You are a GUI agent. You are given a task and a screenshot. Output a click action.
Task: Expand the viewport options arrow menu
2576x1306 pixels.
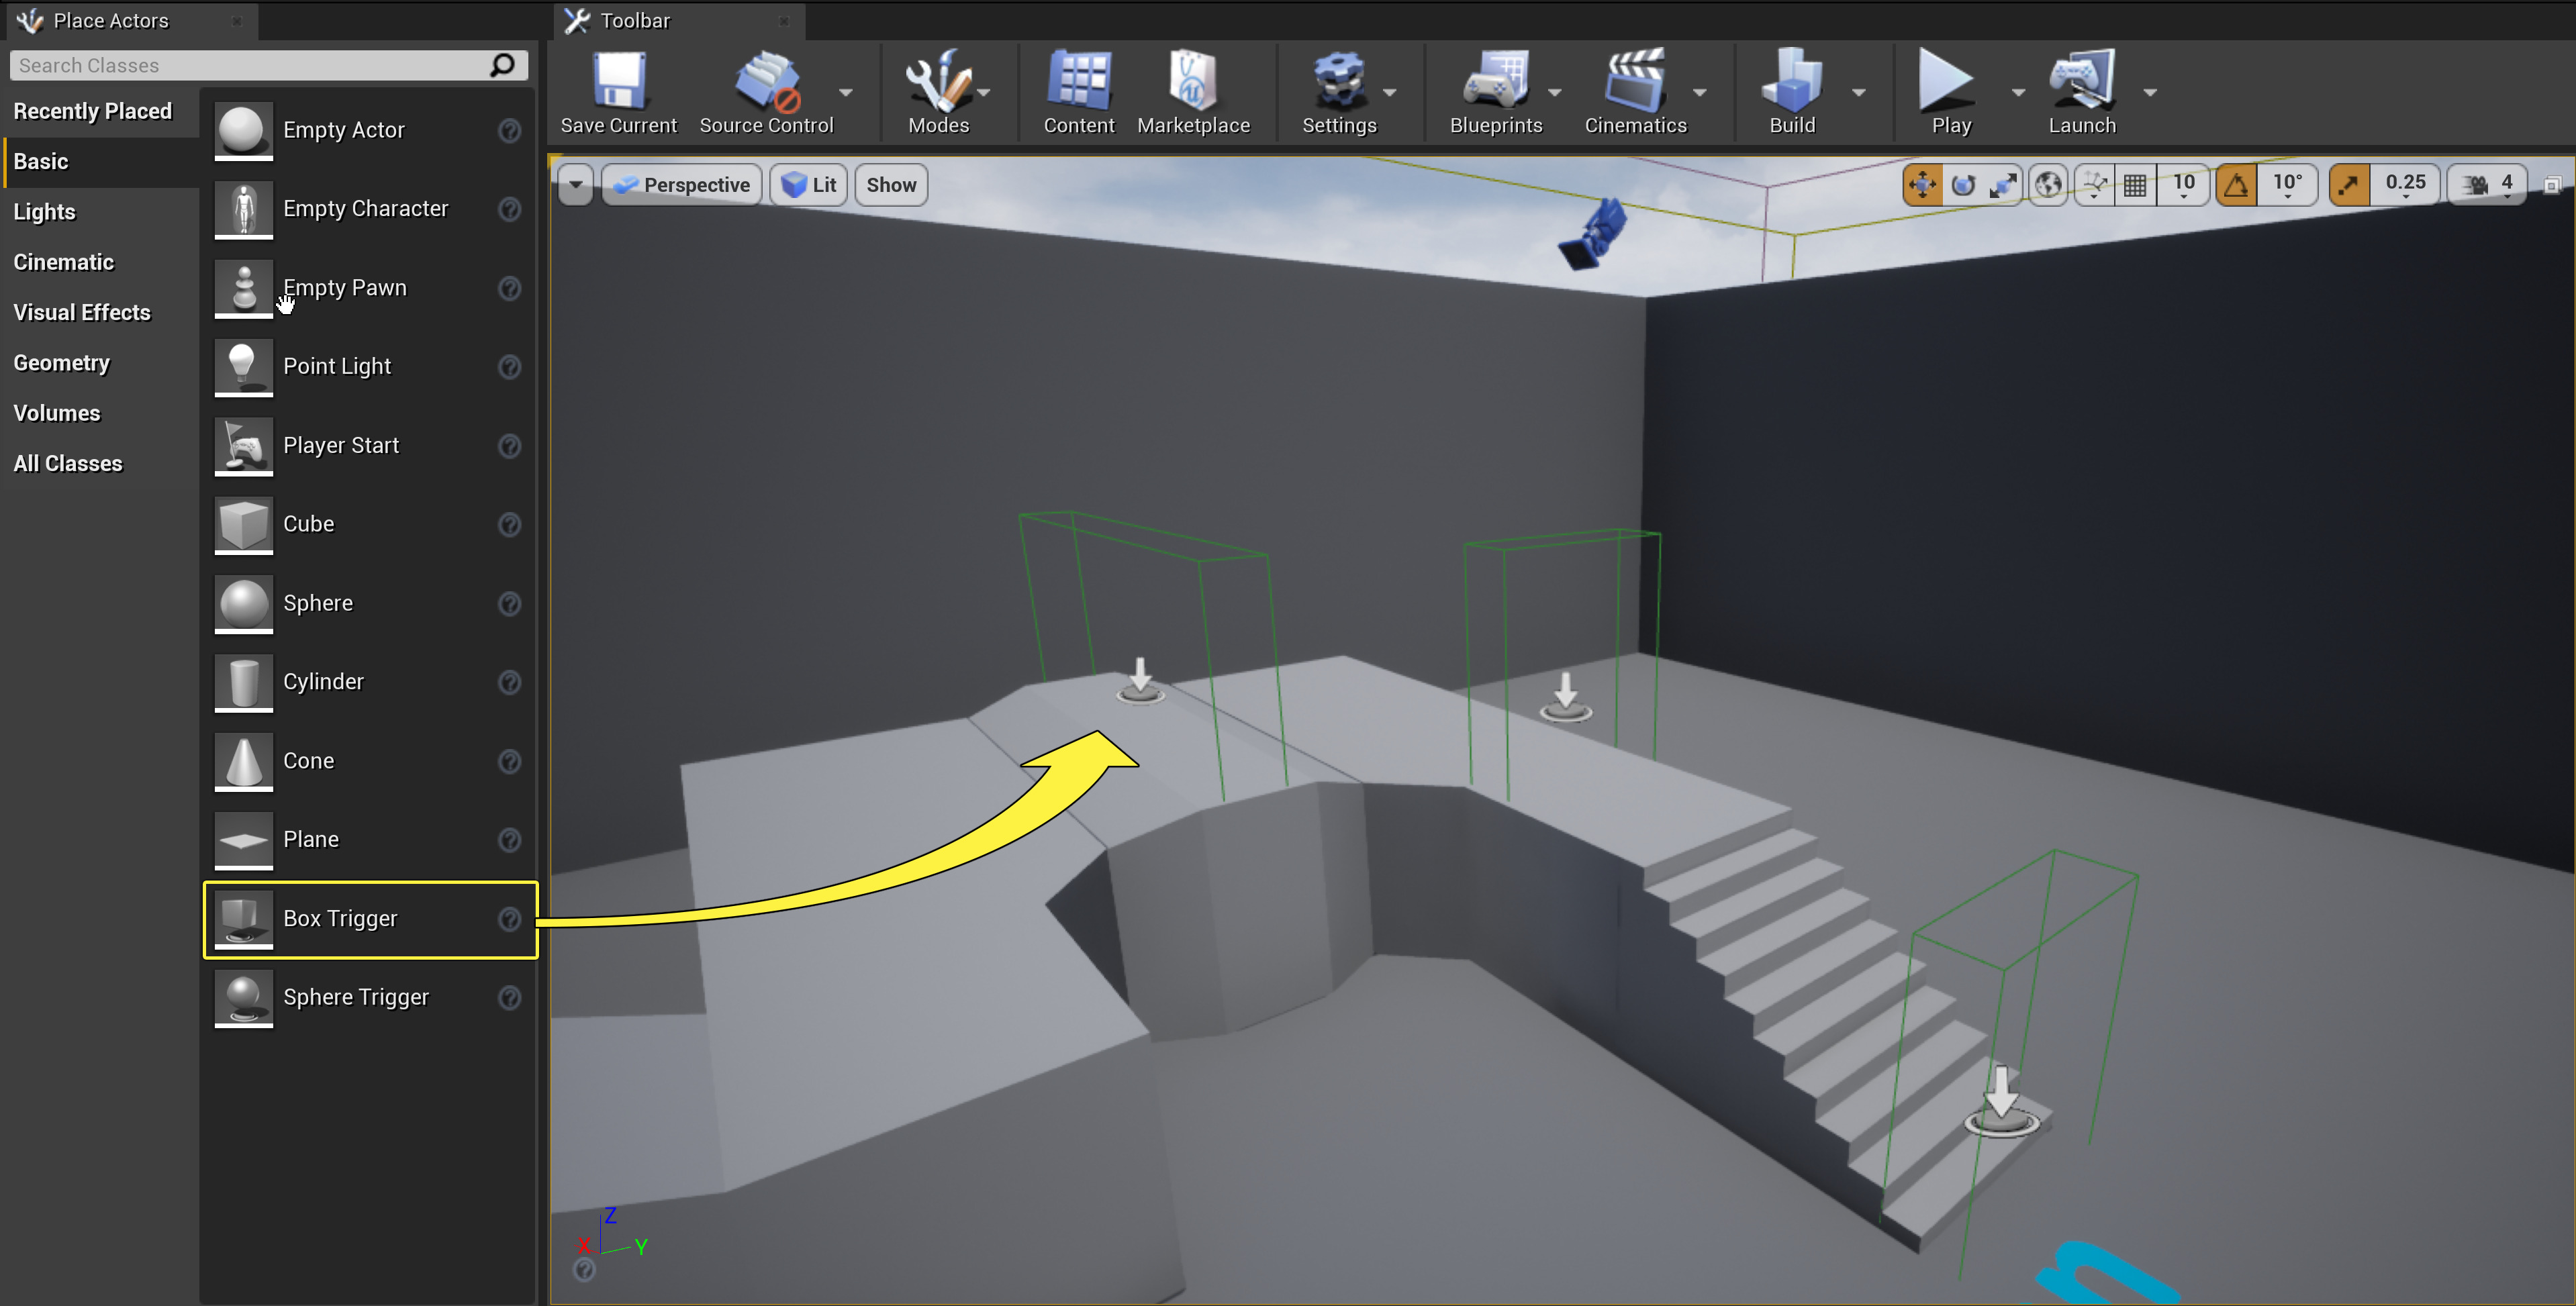(x=576, y=185)
